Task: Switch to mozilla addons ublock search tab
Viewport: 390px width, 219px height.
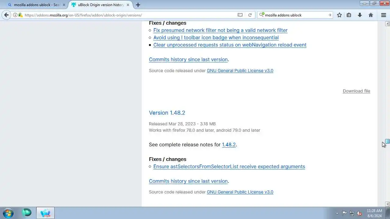Action: (37, 5)
